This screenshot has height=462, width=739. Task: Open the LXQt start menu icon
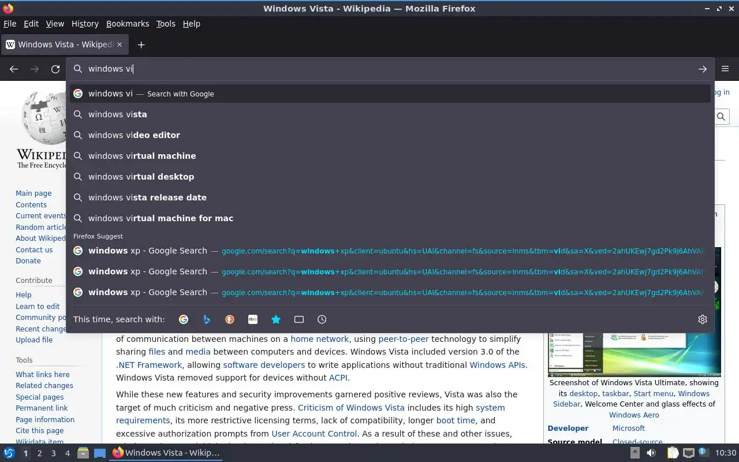point(9,453)
